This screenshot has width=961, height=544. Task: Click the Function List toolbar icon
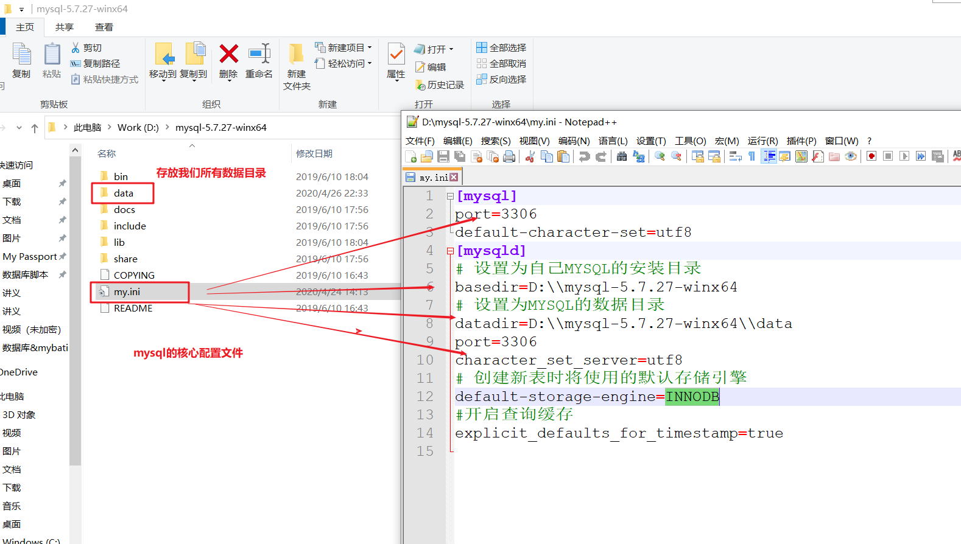point(818,157)
